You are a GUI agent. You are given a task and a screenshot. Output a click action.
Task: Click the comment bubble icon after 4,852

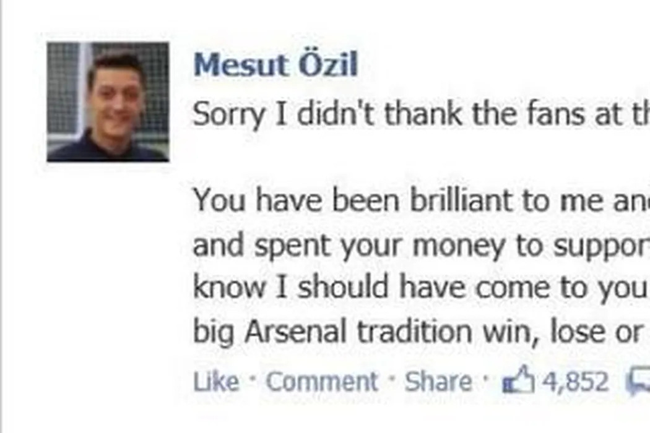(638, 381)
